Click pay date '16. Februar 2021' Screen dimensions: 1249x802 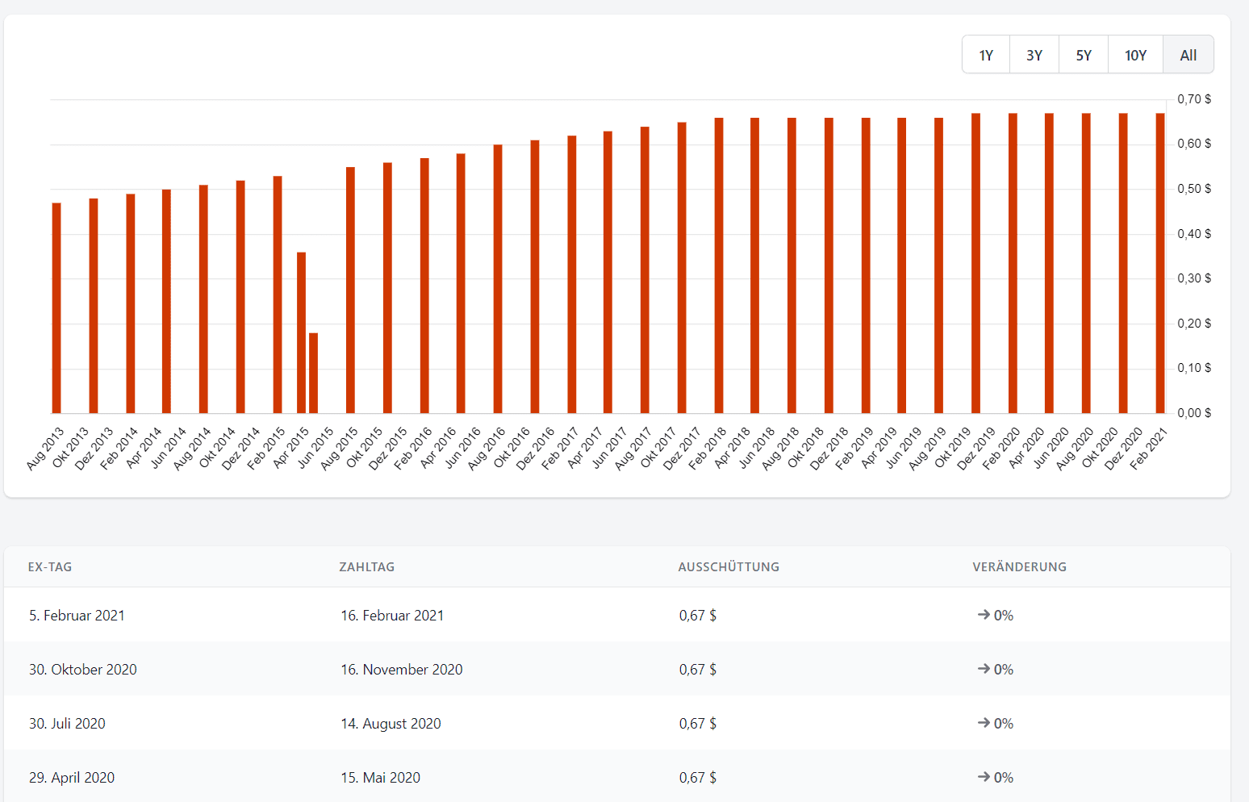pyautogui.click(x=392, y=616)
